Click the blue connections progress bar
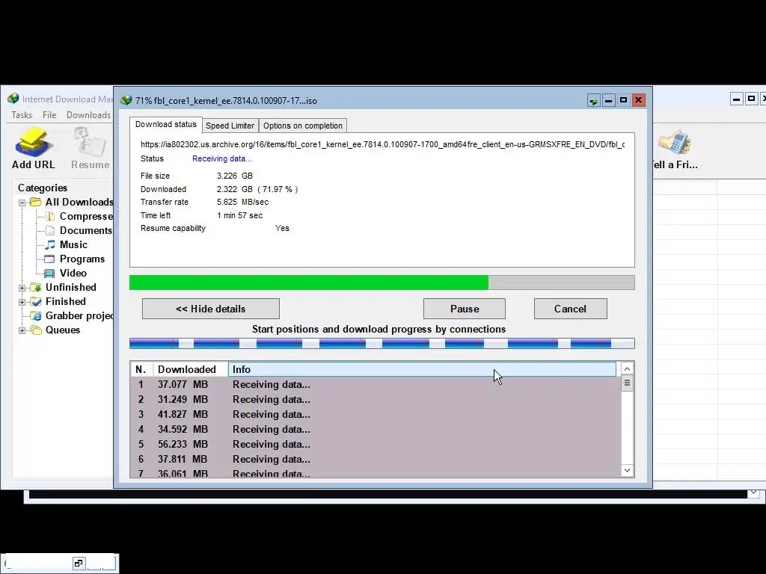766x574 pixels. [382, 344]
